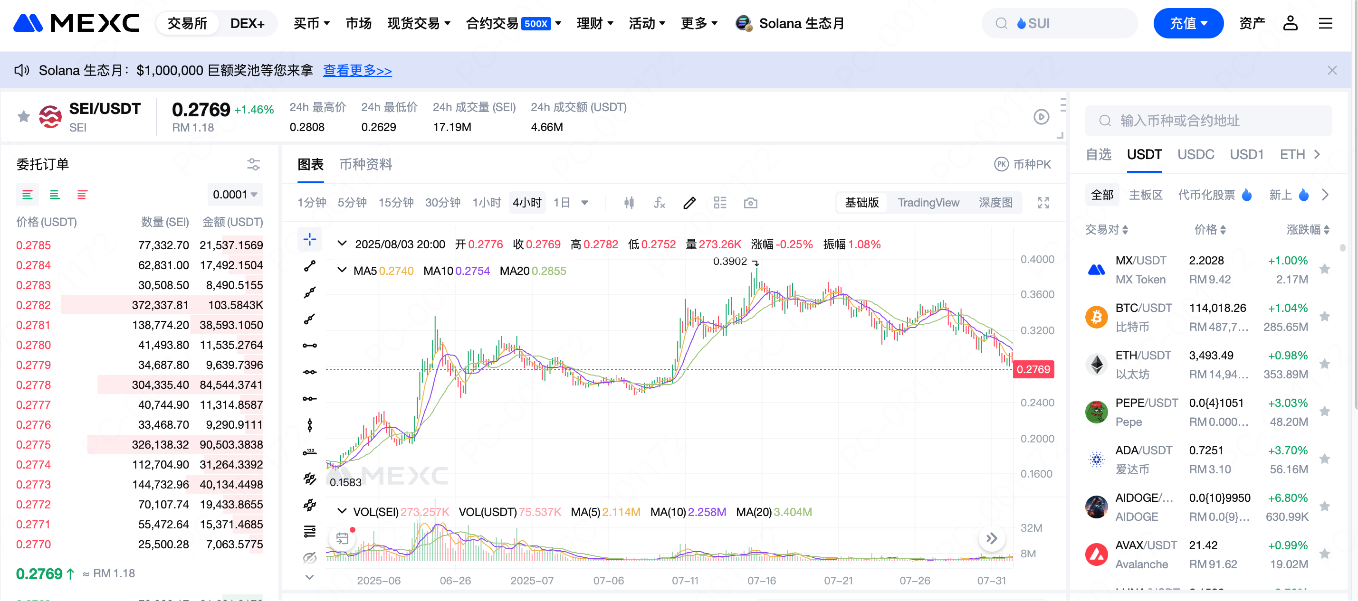Choose the price line tool labeled 123
Viewport: 1358px width, 601px height.
[309, 452]
